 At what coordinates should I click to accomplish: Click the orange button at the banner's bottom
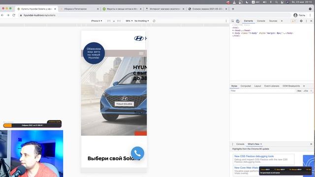(140, 133)
